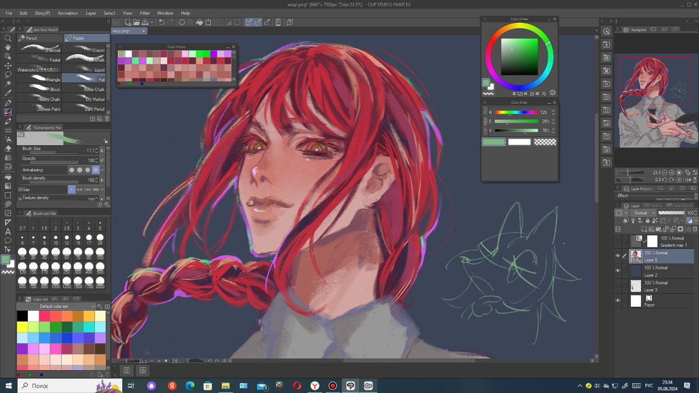699x393 pixels.
Task: Choose the Dark Pencil brush
Action: coord(85,108)
